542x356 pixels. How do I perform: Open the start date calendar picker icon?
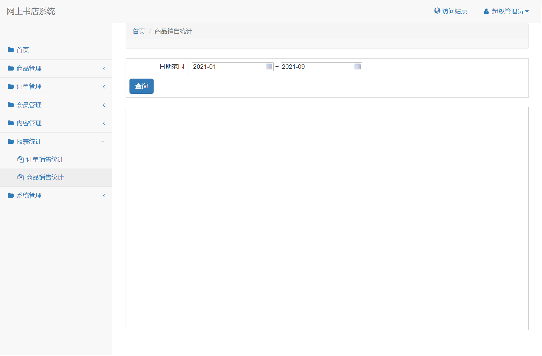[269, 67]
